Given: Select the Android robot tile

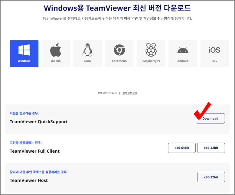Looking at the screenshot, I should tap(183, 54).
